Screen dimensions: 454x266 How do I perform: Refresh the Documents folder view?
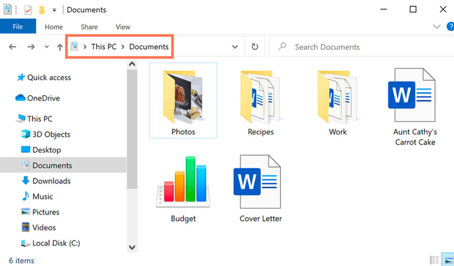(x=255, y=46)
